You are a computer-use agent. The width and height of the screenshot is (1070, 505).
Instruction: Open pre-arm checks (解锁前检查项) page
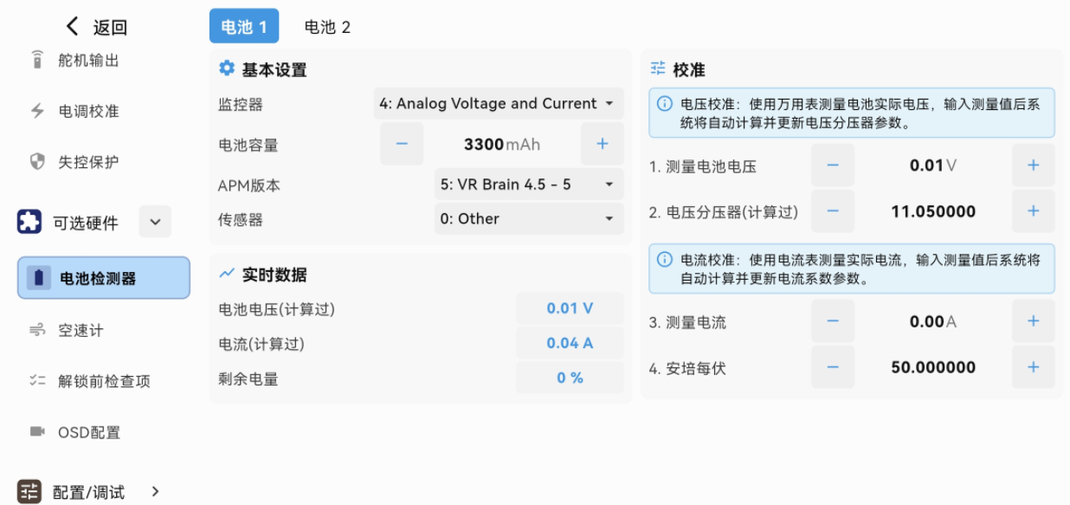click(x=104, y=381)
